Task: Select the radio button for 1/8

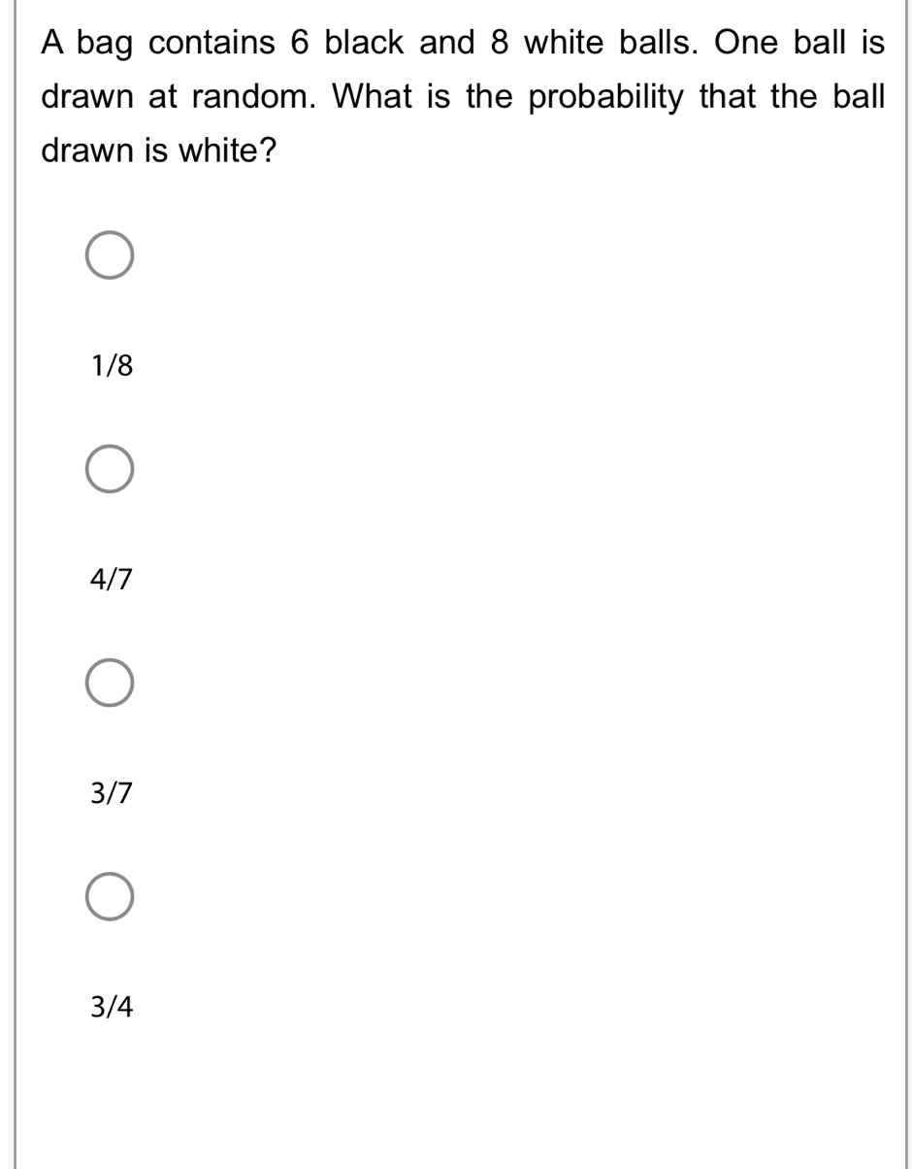Action: [109, 256]
